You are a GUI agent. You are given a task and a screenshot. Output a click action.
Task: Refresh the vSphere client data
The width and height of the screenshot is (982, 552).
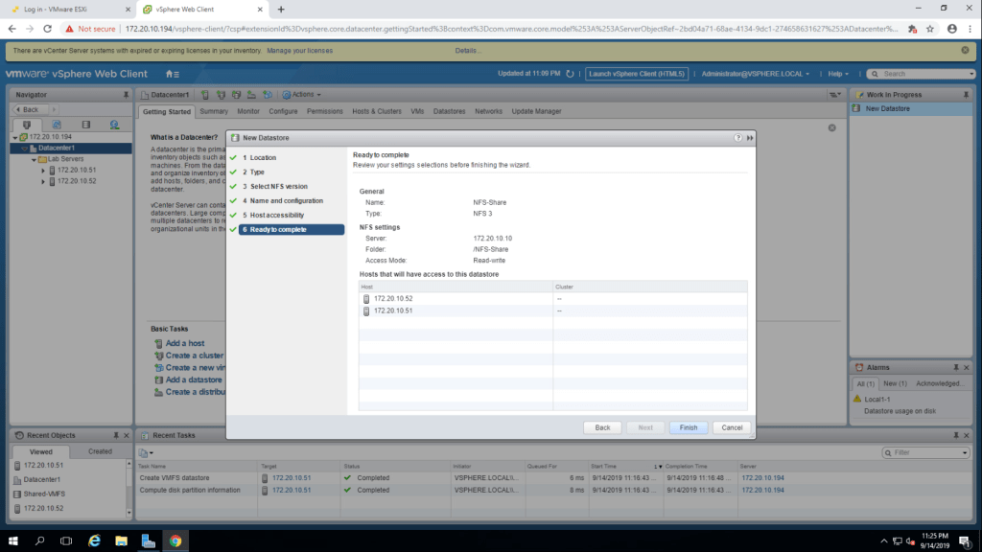click(570, 74)
